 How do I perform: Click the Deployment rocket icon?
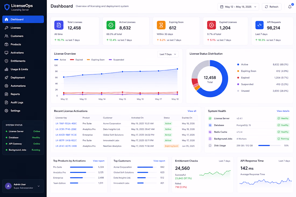click(6, 77)
